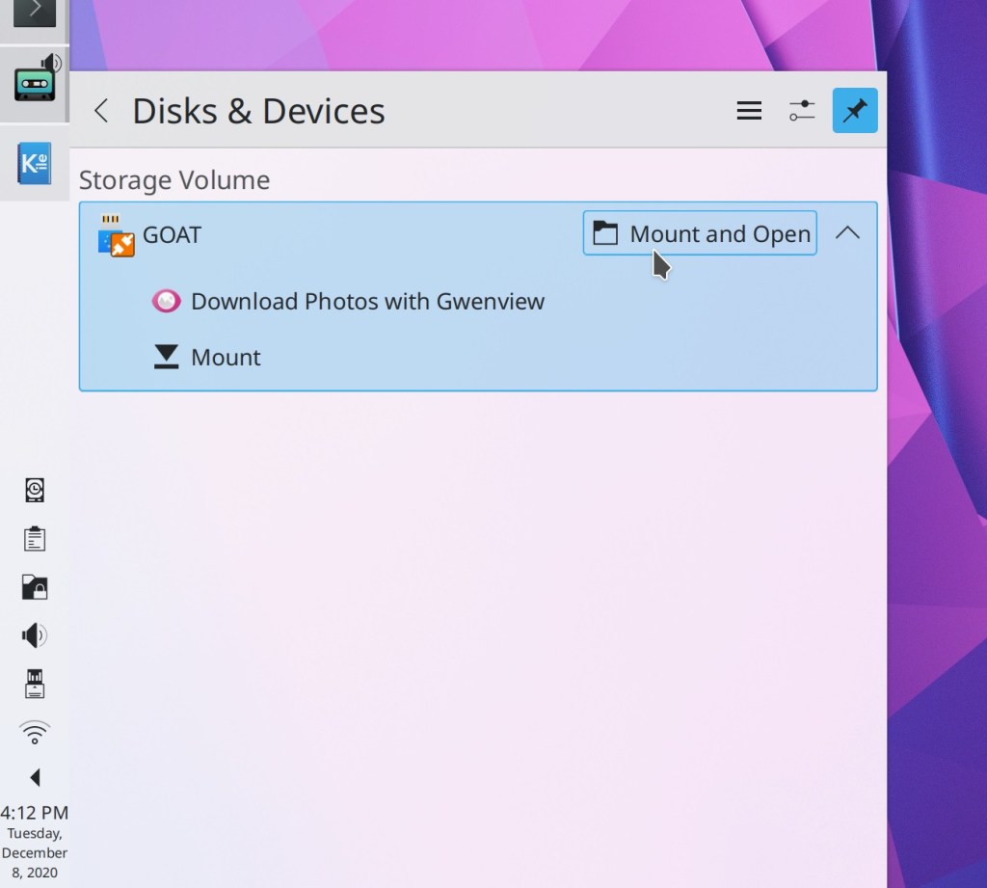Open the Wi-Fi networks tray icon
Viewport: 987px width, 888px height.
[35, 733]
